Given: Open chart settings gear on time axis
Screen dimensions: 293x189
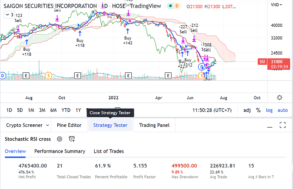Looking at the screenshot, I should 279,97.
